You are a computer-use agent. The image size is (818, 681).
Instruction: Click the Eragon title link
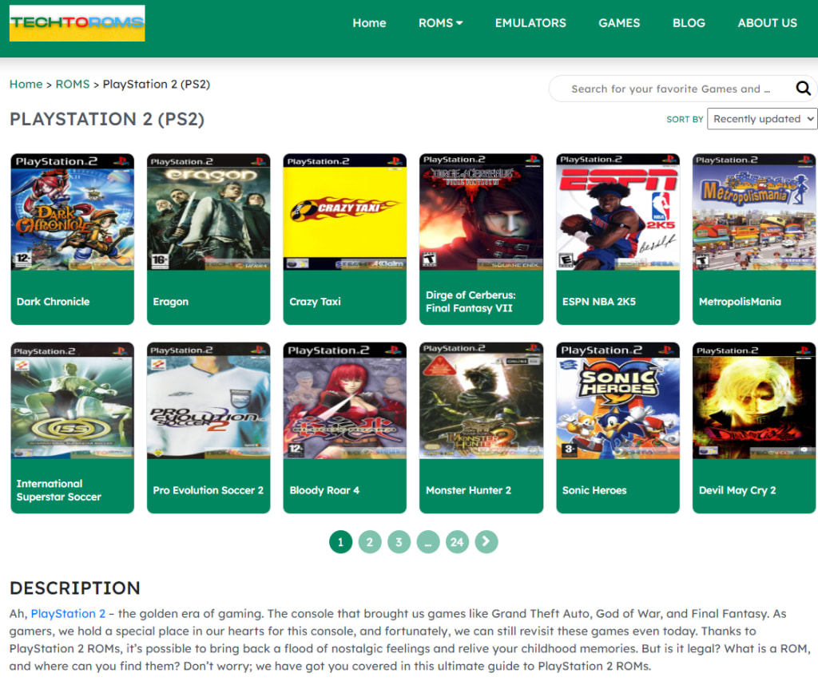coord(171,302)
